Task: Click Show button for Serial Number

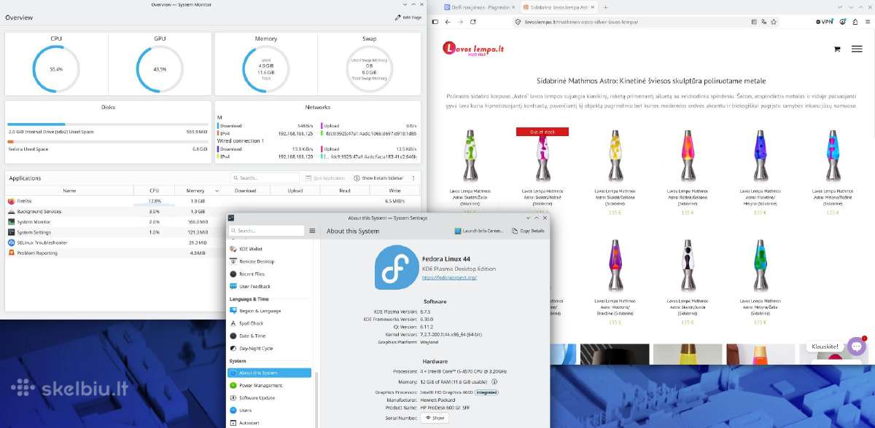Action: [x=435, y=418]
